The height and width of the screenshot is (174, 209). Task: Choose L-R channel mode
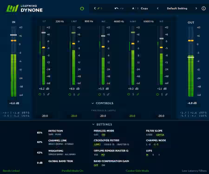(148, 144)
